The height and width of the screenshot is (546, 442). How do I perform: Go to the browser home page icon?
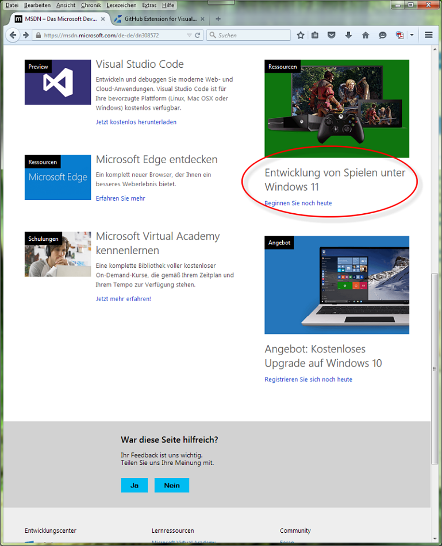[x=365, y=35]
